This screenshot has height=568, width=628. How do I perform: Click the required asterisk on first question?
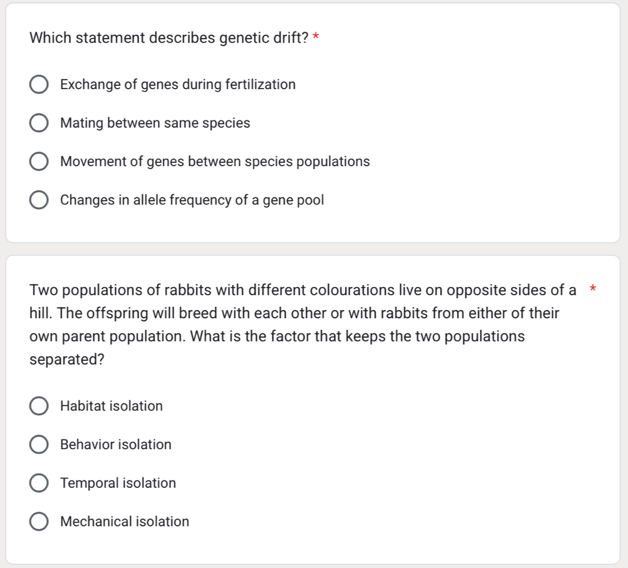(x=315, y=36)
